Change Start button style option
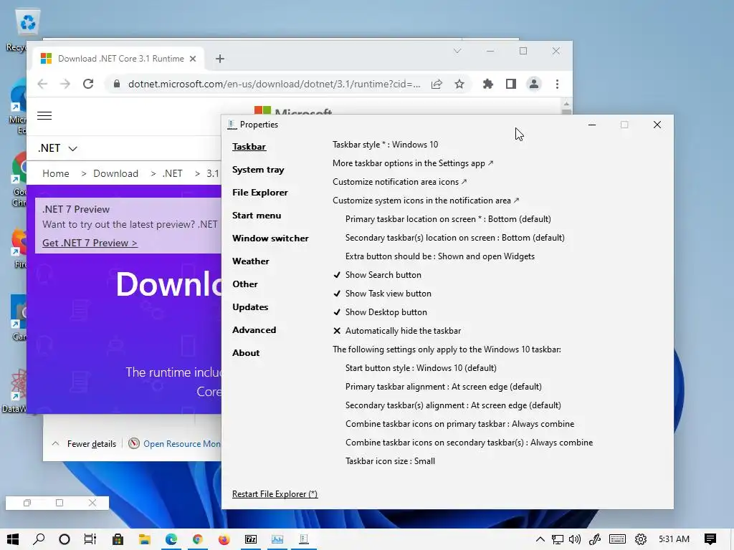The height and width of the screenshot is (550, 734). click(421, 368)
